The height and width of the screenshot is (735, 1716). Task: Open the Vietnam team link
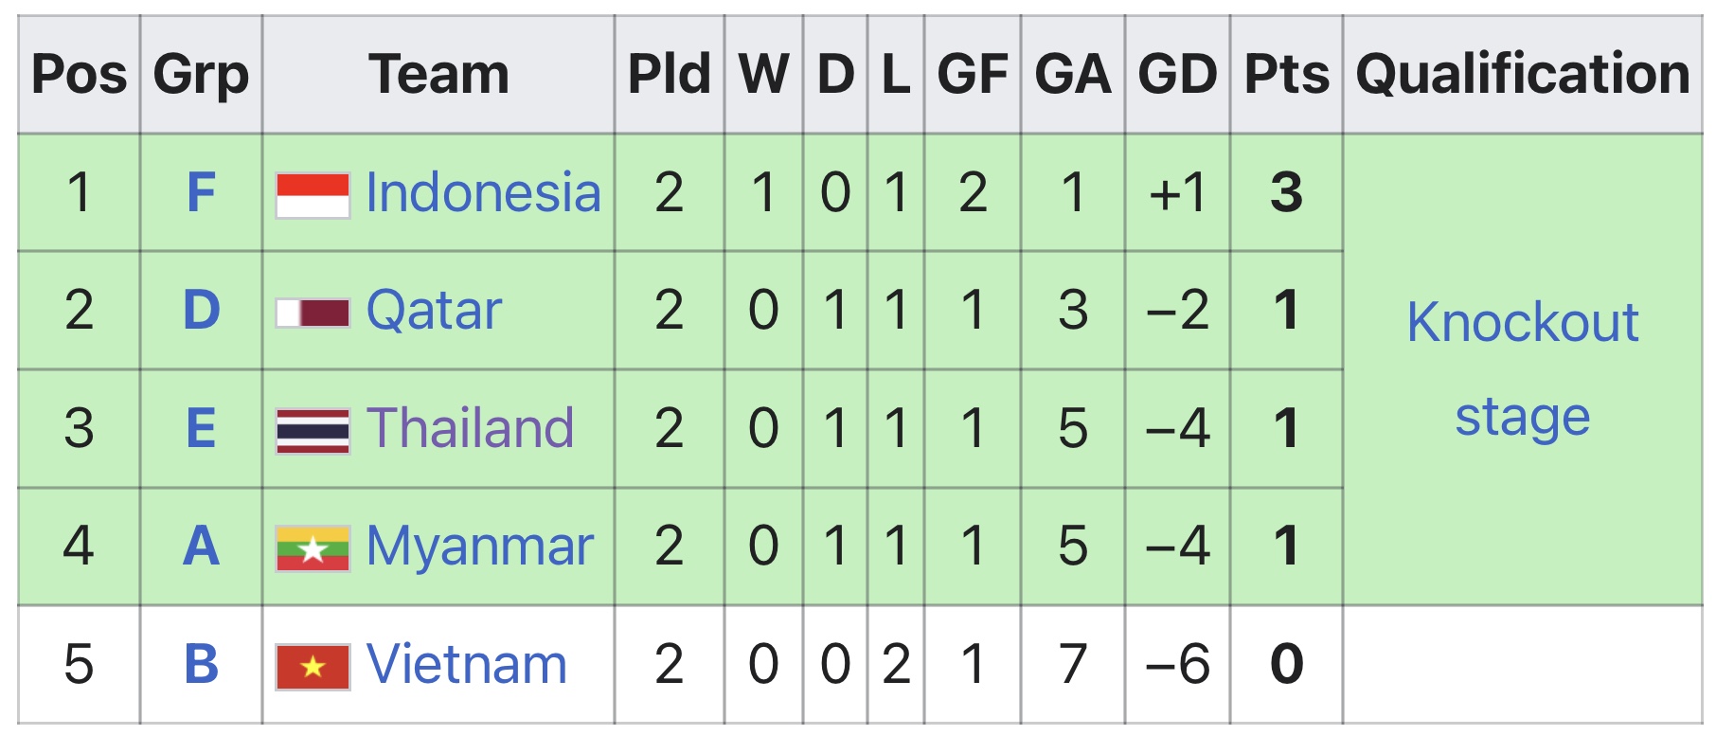pos(466,664)
